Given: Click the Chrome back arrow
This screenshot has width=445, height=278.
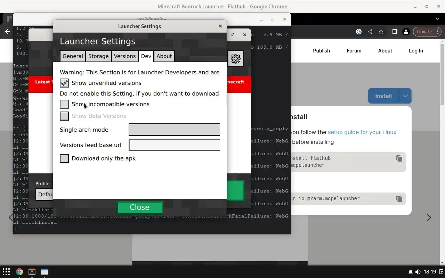Looking at the screenshot, I should click(8, 32).
